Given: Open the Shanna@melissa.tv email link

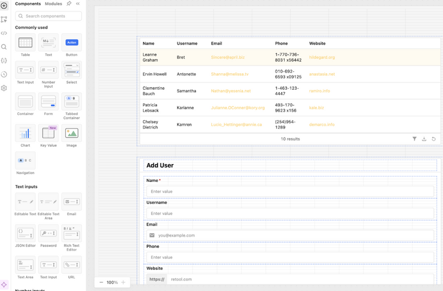Looking at the screenshot, I should [230, 74].
